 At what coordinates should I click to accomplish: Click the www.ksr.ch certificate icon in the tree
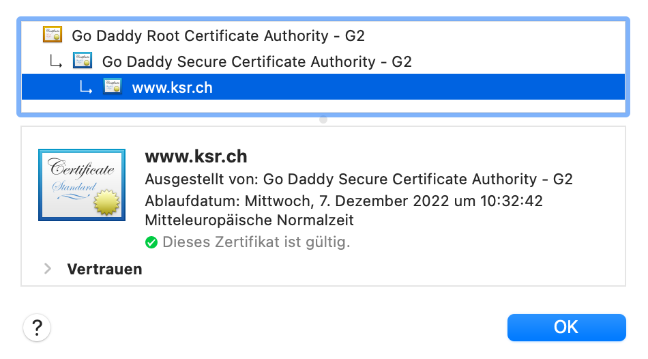tap(113, 87)
